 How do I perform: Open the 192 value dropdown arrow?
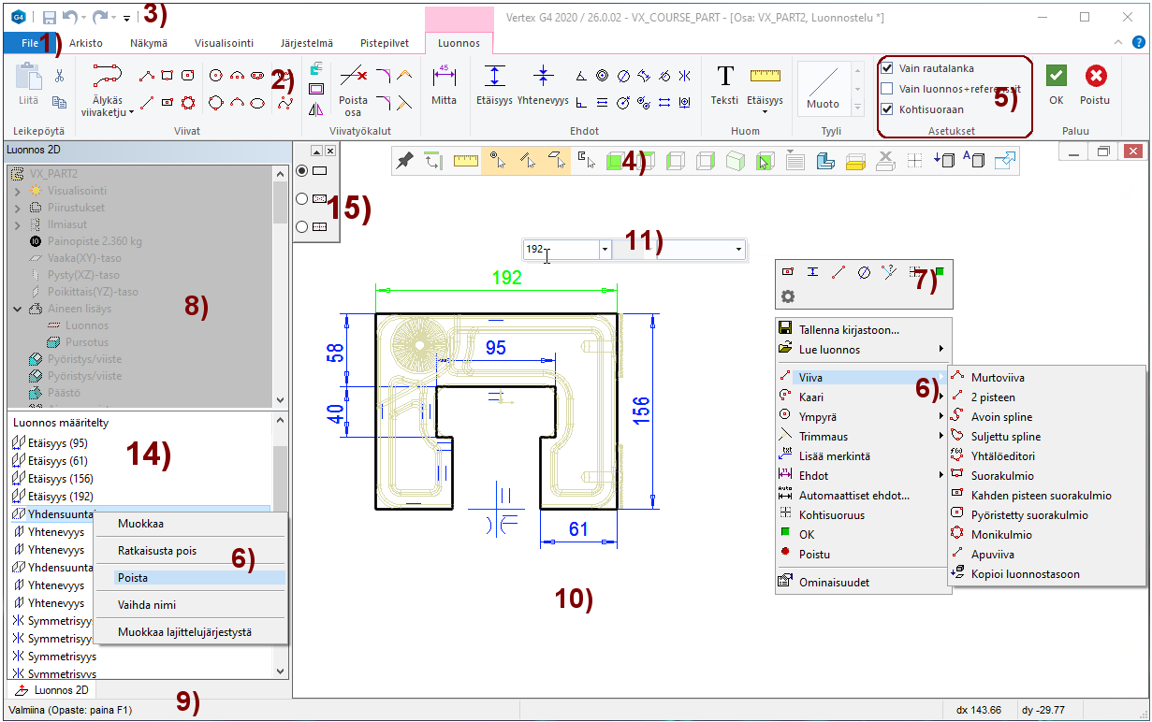tap(605, 250)
